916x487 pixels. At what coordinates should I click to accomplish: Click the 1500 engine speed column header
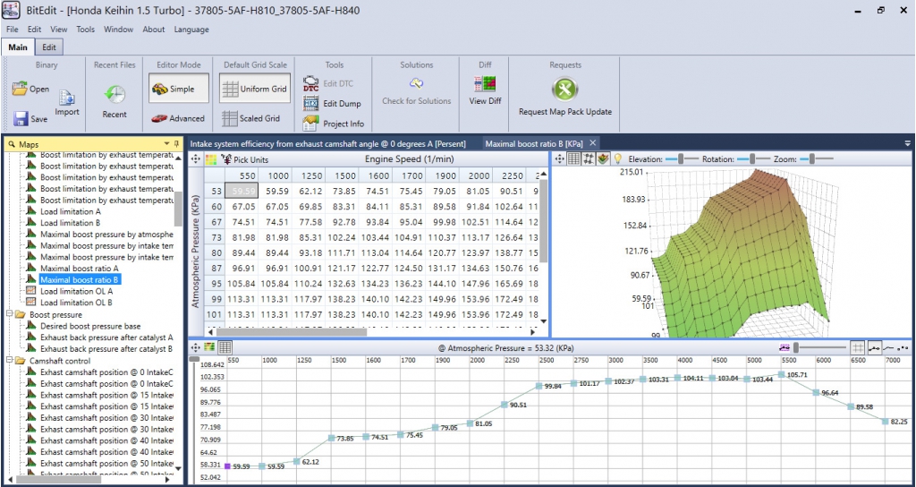pyautogui.click(x=343, y=176)
